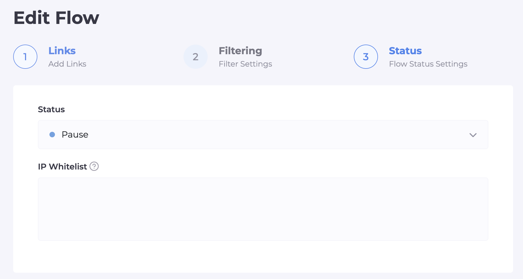Click the Filter Settings subtitle
The width and height of the screenshot is (523, 279).
point(245,64)
